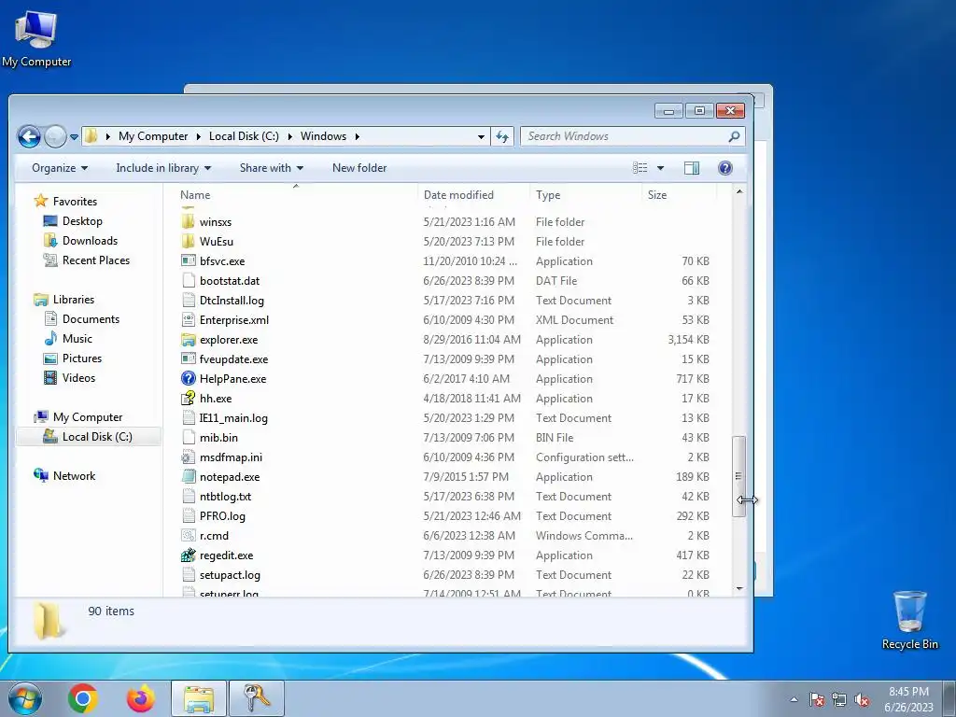This screenshot has height=717, width=956.
Task: Select the explorer.exe application icon
Action: point(189,340)
